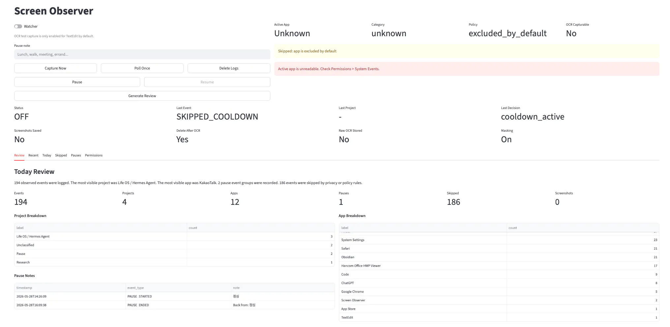Image resolution: width=670 pixels, height=327 pixels.
Task: Click the Apps count 12
Action: 235,202
